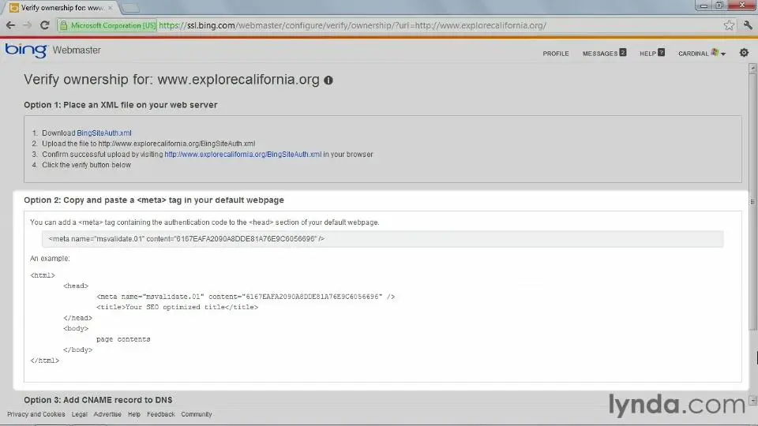
Task: Click the 'page contents' example text
Action: point(123,339)
